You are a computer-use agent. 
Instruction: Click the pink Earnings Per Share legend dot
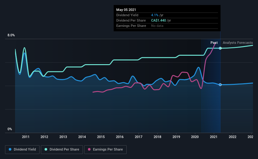point(89,149)
